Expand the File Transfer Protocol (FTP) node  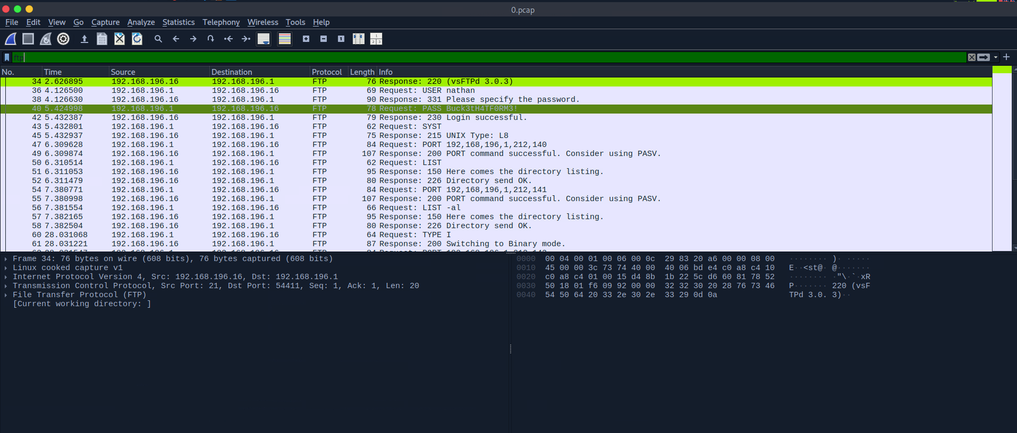6,295
